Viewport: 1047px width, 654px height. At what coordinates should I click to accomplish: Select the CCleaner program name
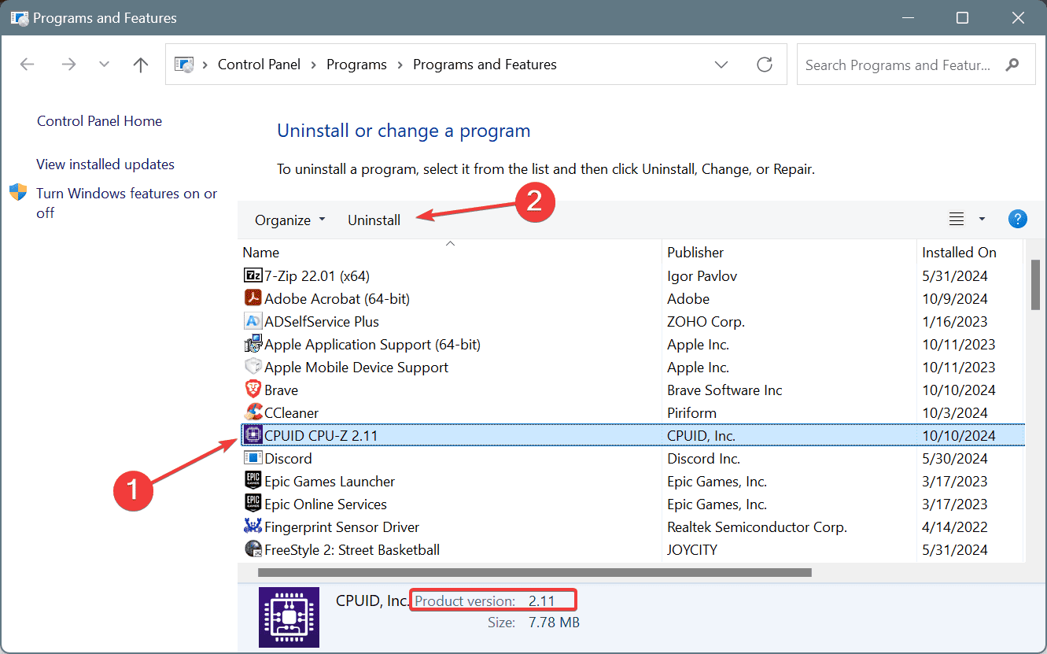tap(291, 413)
